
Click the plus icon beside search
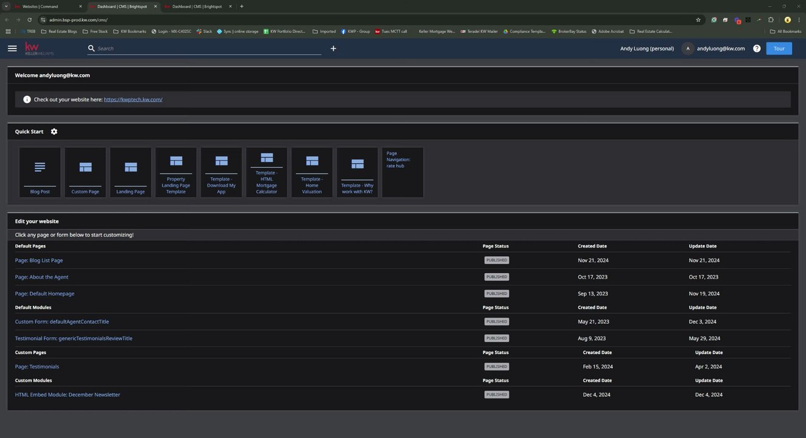333,49
